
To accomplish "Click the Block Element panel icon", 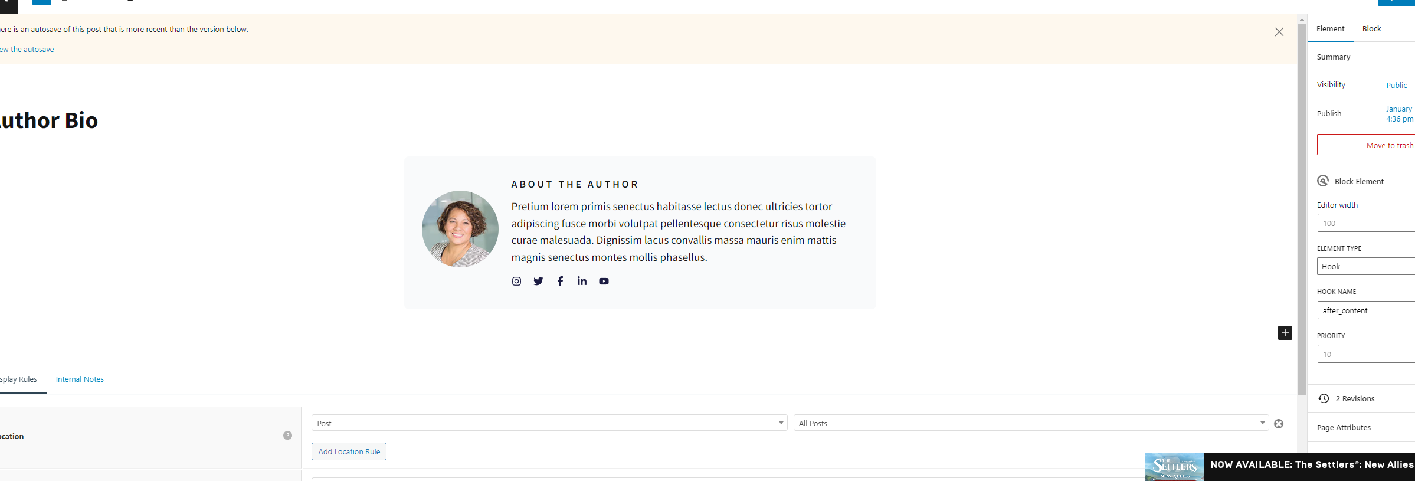I will [x=1323, y=181].
